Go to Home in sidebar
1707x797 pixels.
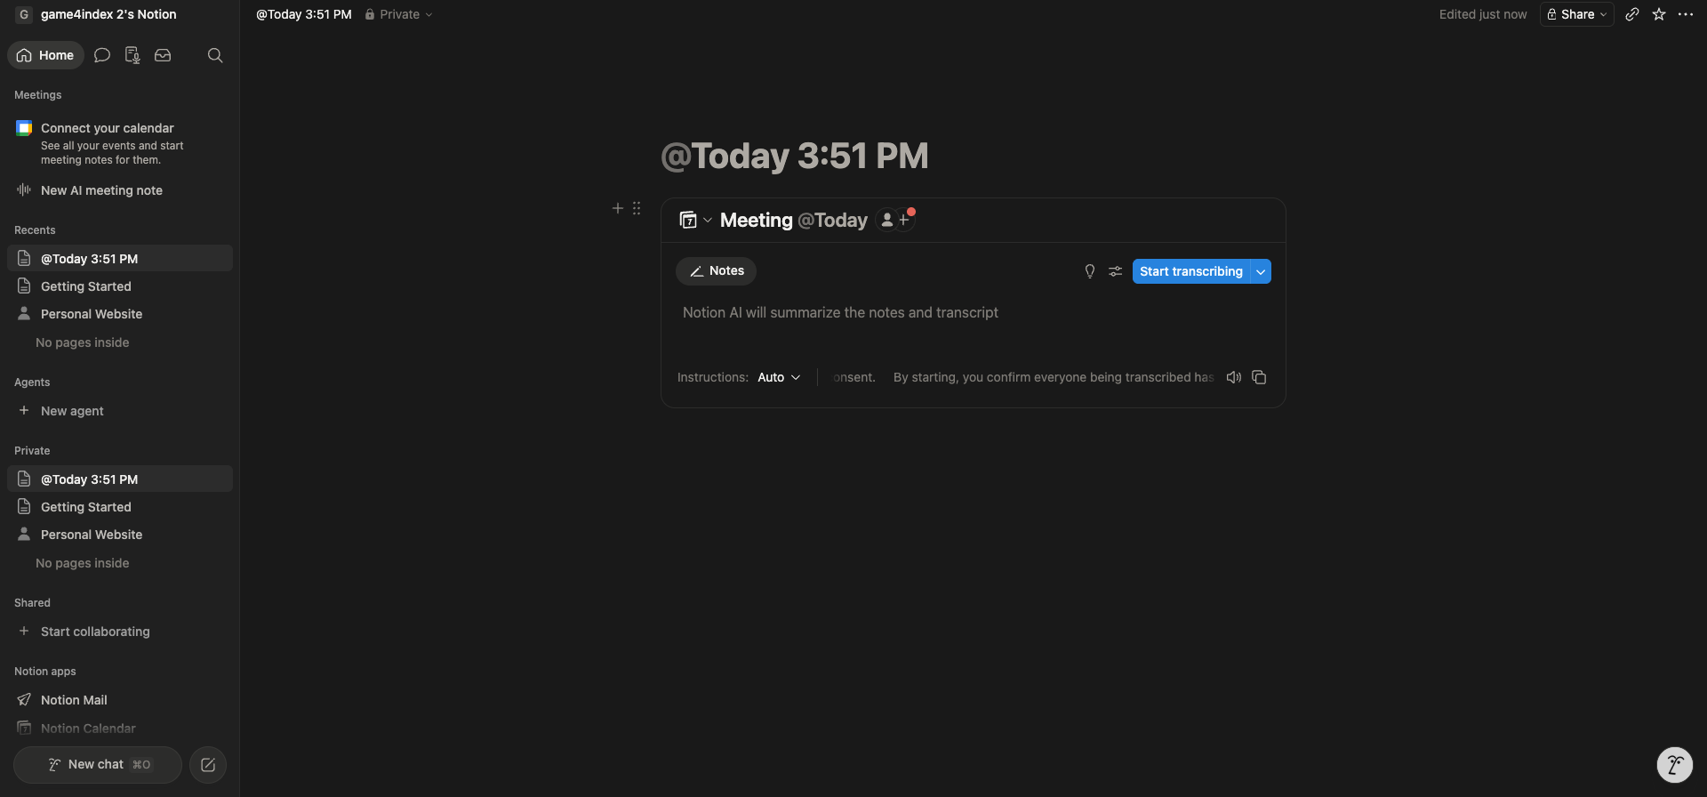(45, 55)
